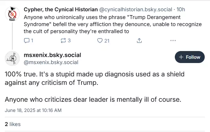Open the three-dot more options menu
Image resolution: width=210 pixels, height=132 pixels.
click(173, 40)
